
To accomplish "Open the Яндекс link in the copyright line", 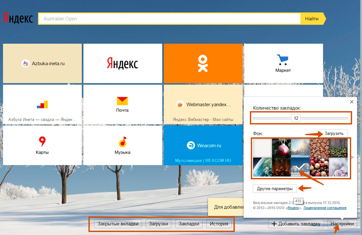I will [x=293, y=208].
